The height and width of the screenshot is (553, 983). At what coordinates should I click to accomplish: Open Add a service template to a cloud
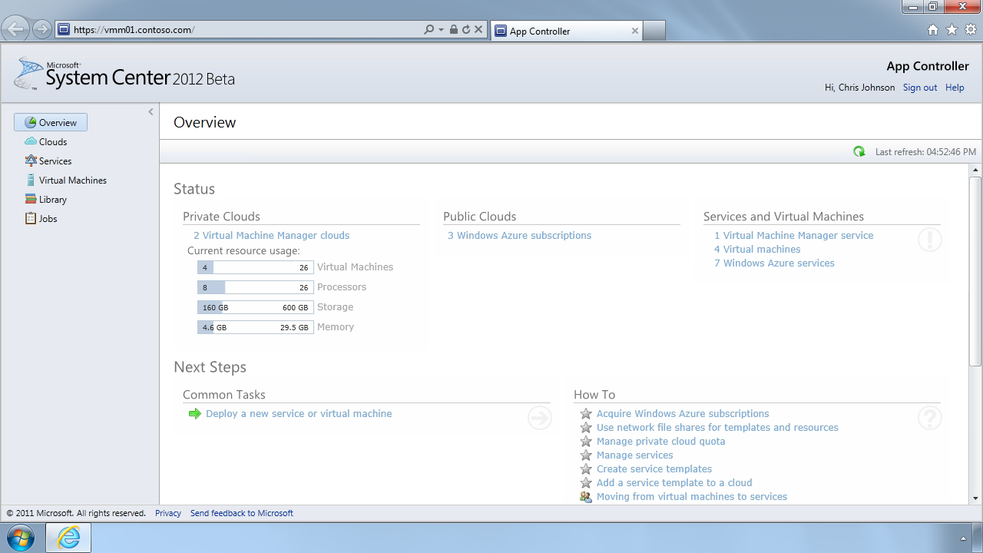click(674, 483)
